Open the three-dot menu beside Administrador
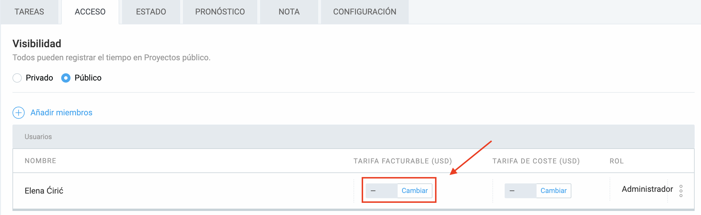701x215 pixels. click(x=681, y=191)
